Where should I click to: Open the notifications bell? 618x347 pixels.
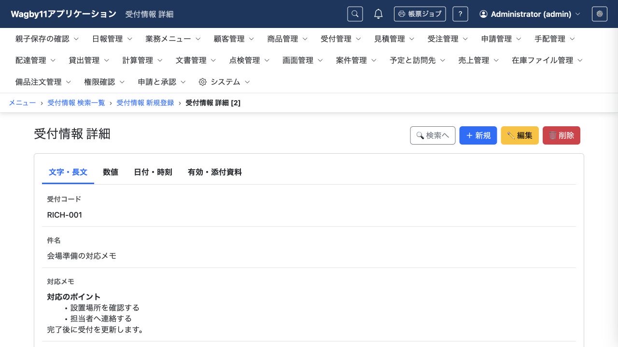pos(379,14)
